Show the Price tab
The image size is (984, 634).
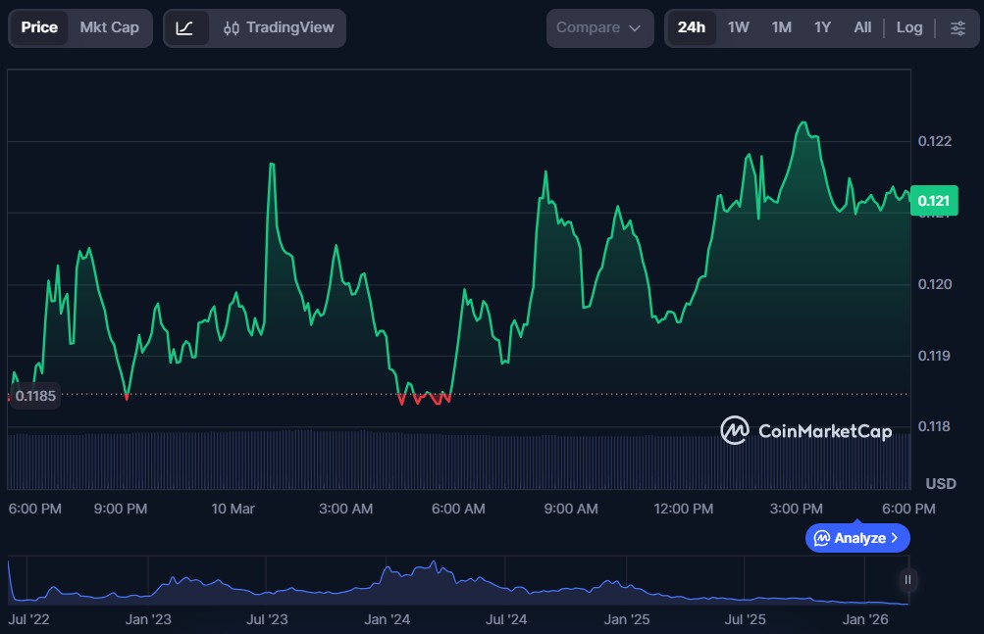(x=39, y=27)
